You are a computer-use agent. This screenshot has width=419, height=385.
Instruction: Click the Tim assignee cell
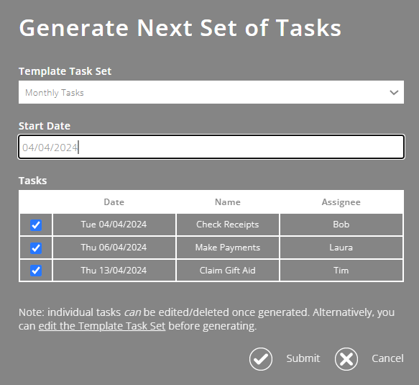click(x=341, y=271)
